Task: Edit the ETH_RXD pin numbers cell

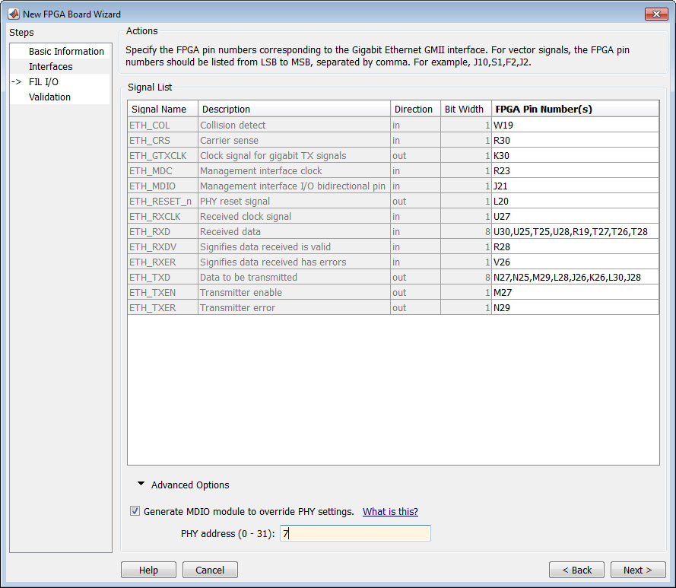Action: tap(575, 232)
